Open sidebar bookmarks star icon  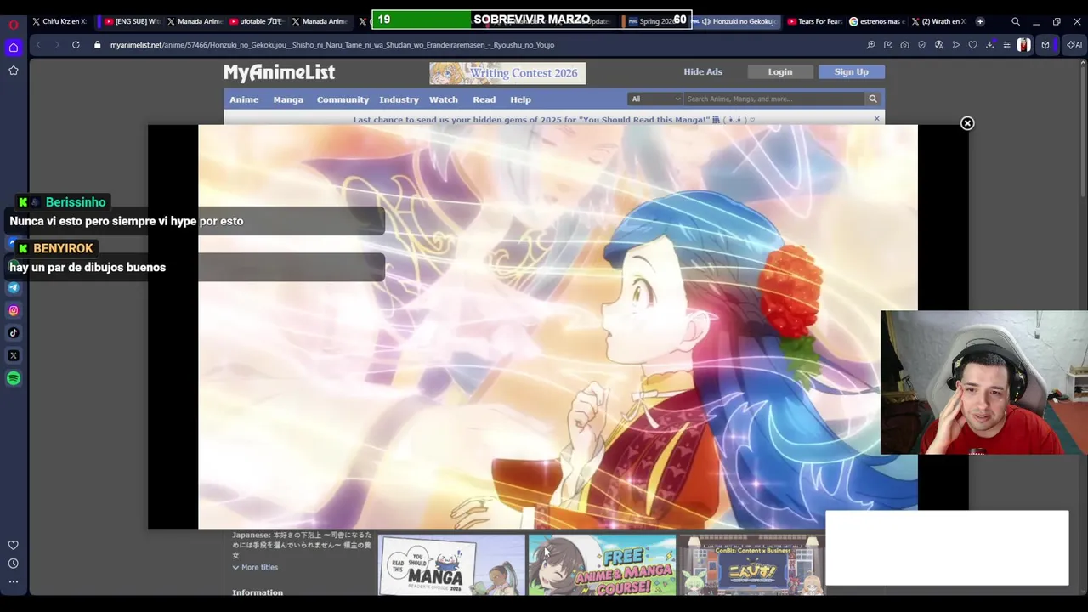point(14,71)
